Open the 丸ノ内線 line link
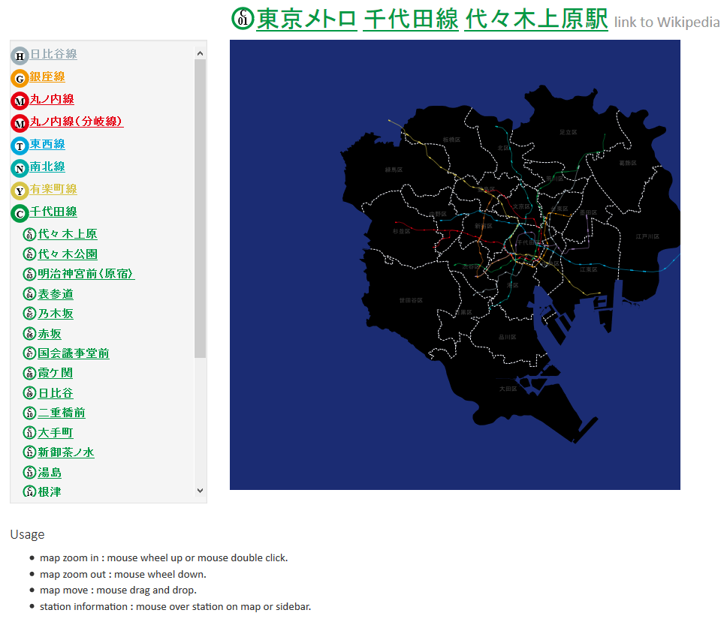Image resolution: width=724 pixels, height=619 pixels. [x=52, y=99]
